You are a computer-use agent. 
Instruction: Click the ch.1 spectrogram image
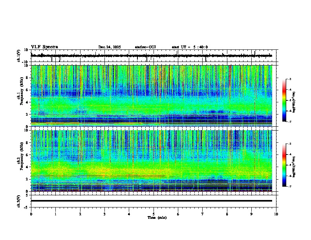point(152,96)
